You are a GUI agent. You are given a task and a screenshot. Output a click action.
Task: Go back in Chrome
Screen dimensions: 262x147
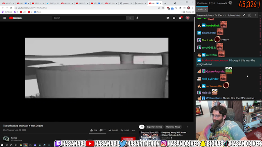click(3, 8)
